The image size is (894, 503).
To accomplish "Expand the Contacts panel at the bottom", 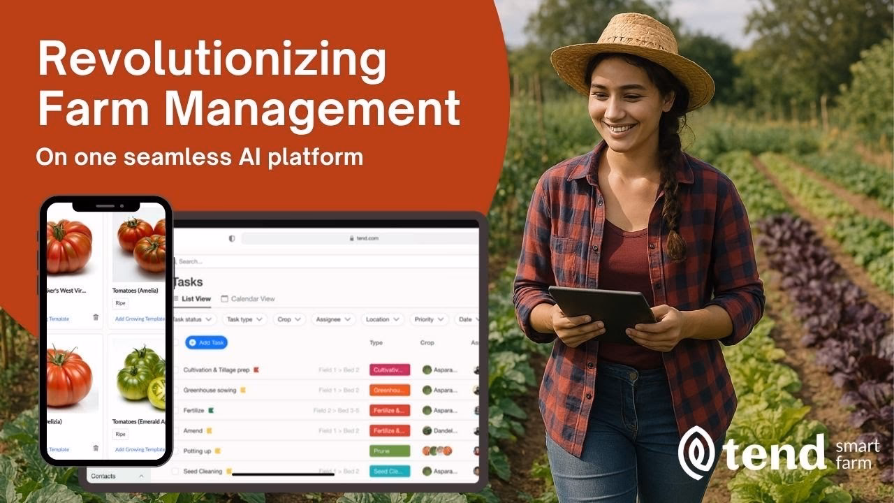I will [119, 476].
